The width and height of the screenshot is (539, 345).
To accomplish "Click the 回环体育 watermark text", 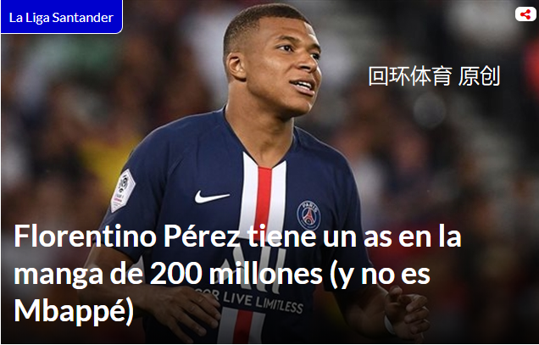I will [410, 76].
